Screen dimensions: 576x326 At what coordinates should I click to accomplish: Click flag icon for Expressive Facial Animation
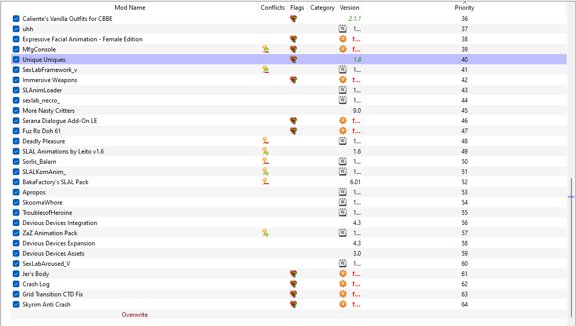(293, 39)
